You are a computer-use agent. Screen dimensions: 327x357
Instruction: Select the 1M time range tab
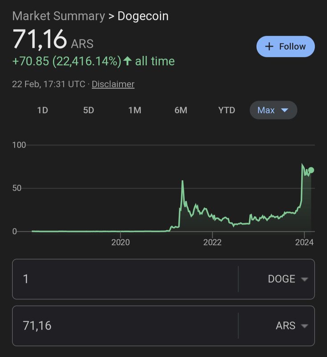tap(135, 110)
